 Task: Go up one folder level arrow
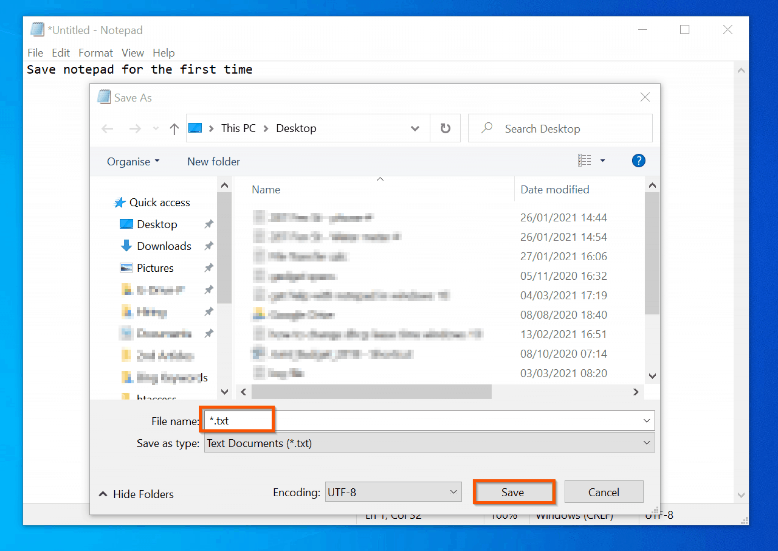click(x=174, y=129)
